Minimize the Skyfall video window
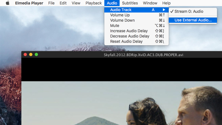The width and height of the screenshot is (222, 125). click(31, 54)
